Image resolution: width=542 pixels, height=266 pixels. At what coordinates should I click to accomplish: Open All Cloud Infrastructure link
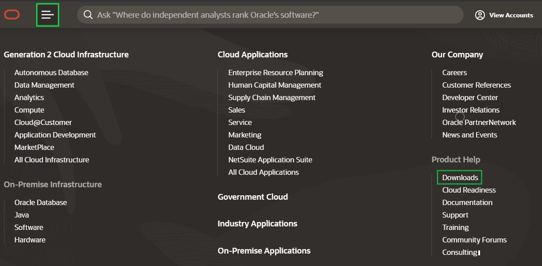(x=52, y=160)
